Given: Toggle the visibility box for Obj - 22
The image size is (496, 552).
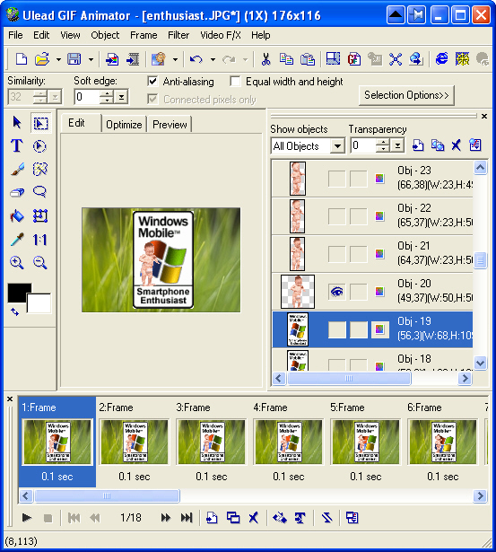Looking at the screenshot, I should pyautogui.click(x=337, y=216).
